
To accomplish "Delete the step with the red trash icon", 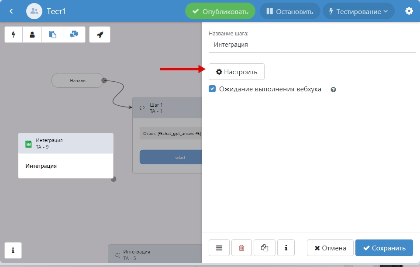I will click(x=241, y=248).
